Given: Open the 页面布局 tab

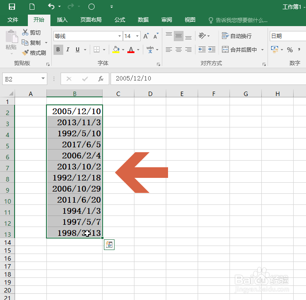Looking at the screenshot, I should coord(91,20).
